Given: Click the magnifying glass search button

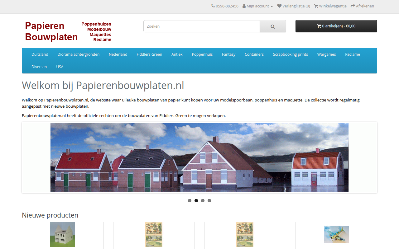Looking at the screenshot, I should (x=273, y=26).
